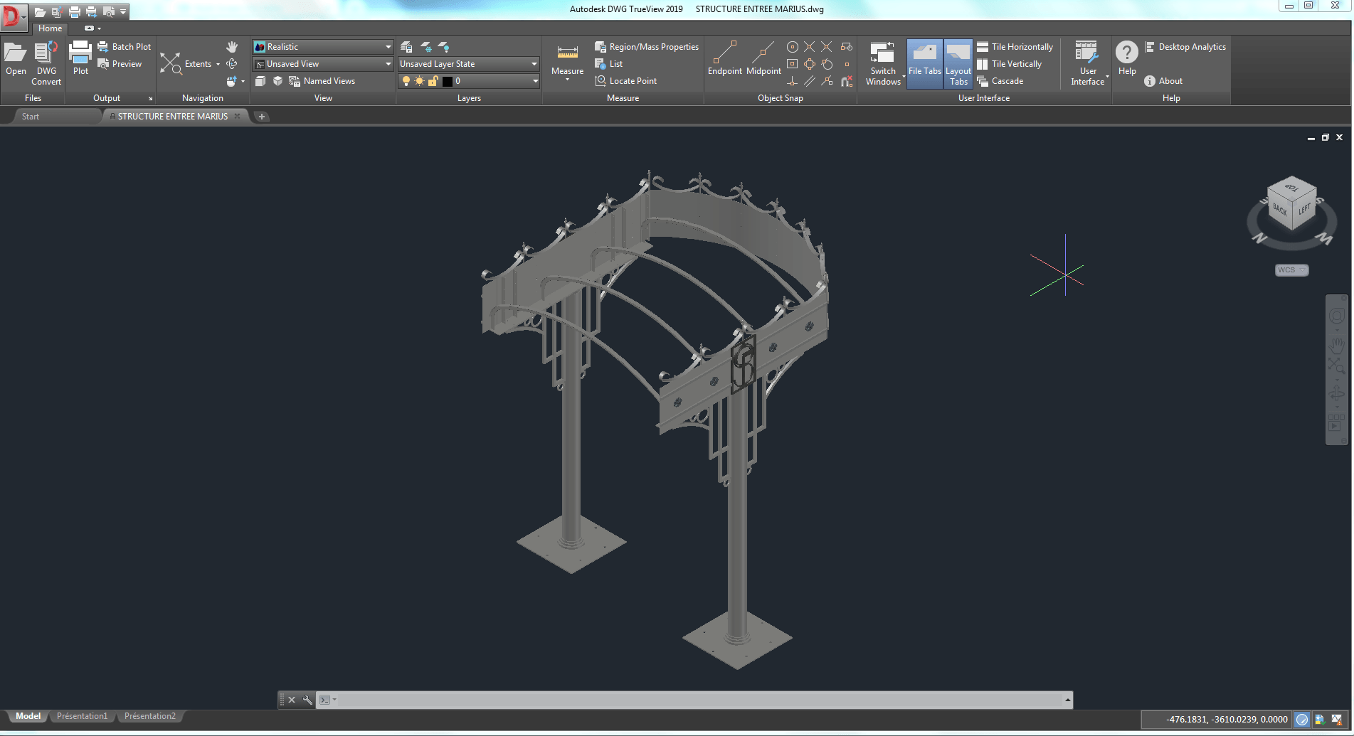Open the Help question mark icon
1354x736 pixels.
click(x=1126, y=53)
